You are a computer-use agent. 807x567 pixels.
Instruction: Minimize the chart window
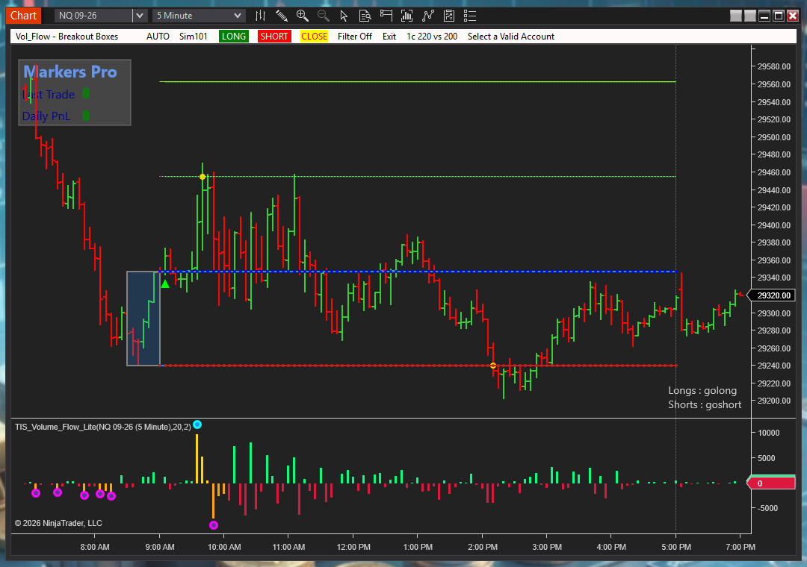764,16
